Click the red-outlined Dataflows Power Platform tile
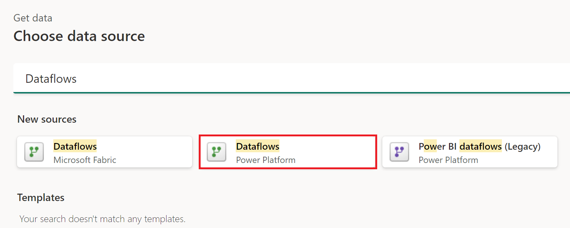The width and height of the screenshot is (570, 228). 288,152
